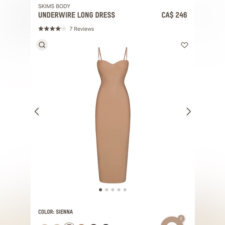
Task: Choose the first light beige color swatch
Action: point(45,224)
